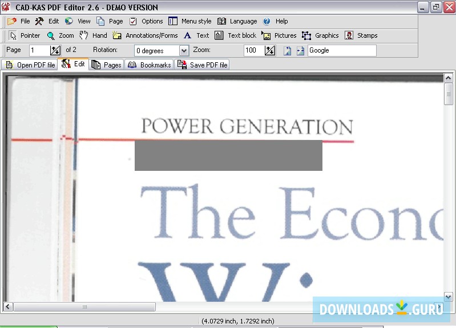Image resolution: width=456 pixels, height=328 pixels.
Task: Select the Text block tool
Action: click(x=236, y=35)
